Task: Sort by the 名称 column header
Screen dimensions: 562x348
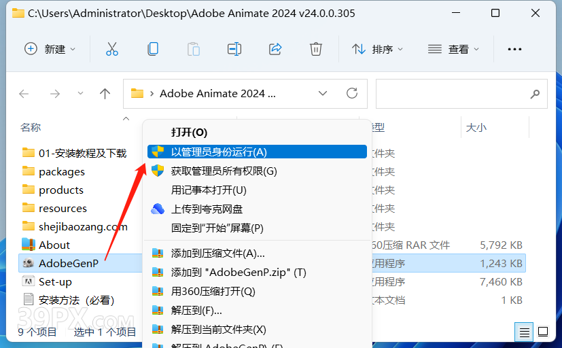Action: 31,128
